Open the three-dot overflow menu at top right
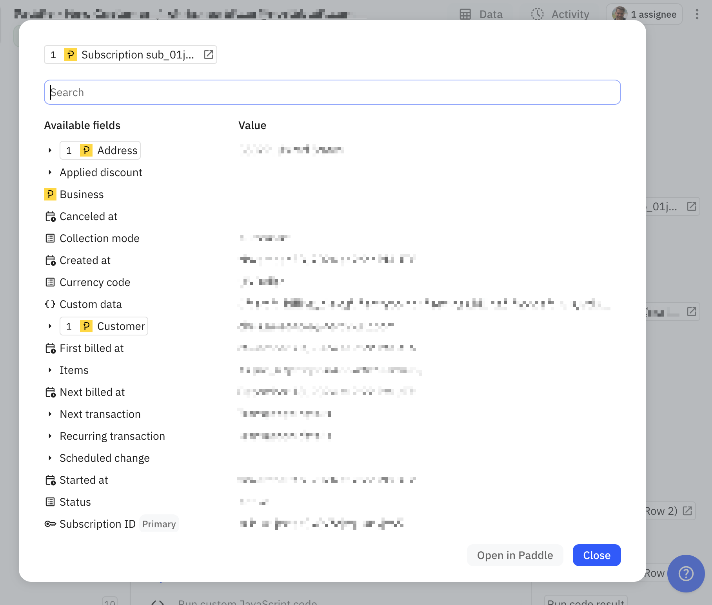The image size is (712, 605). (x=697, y=14)
